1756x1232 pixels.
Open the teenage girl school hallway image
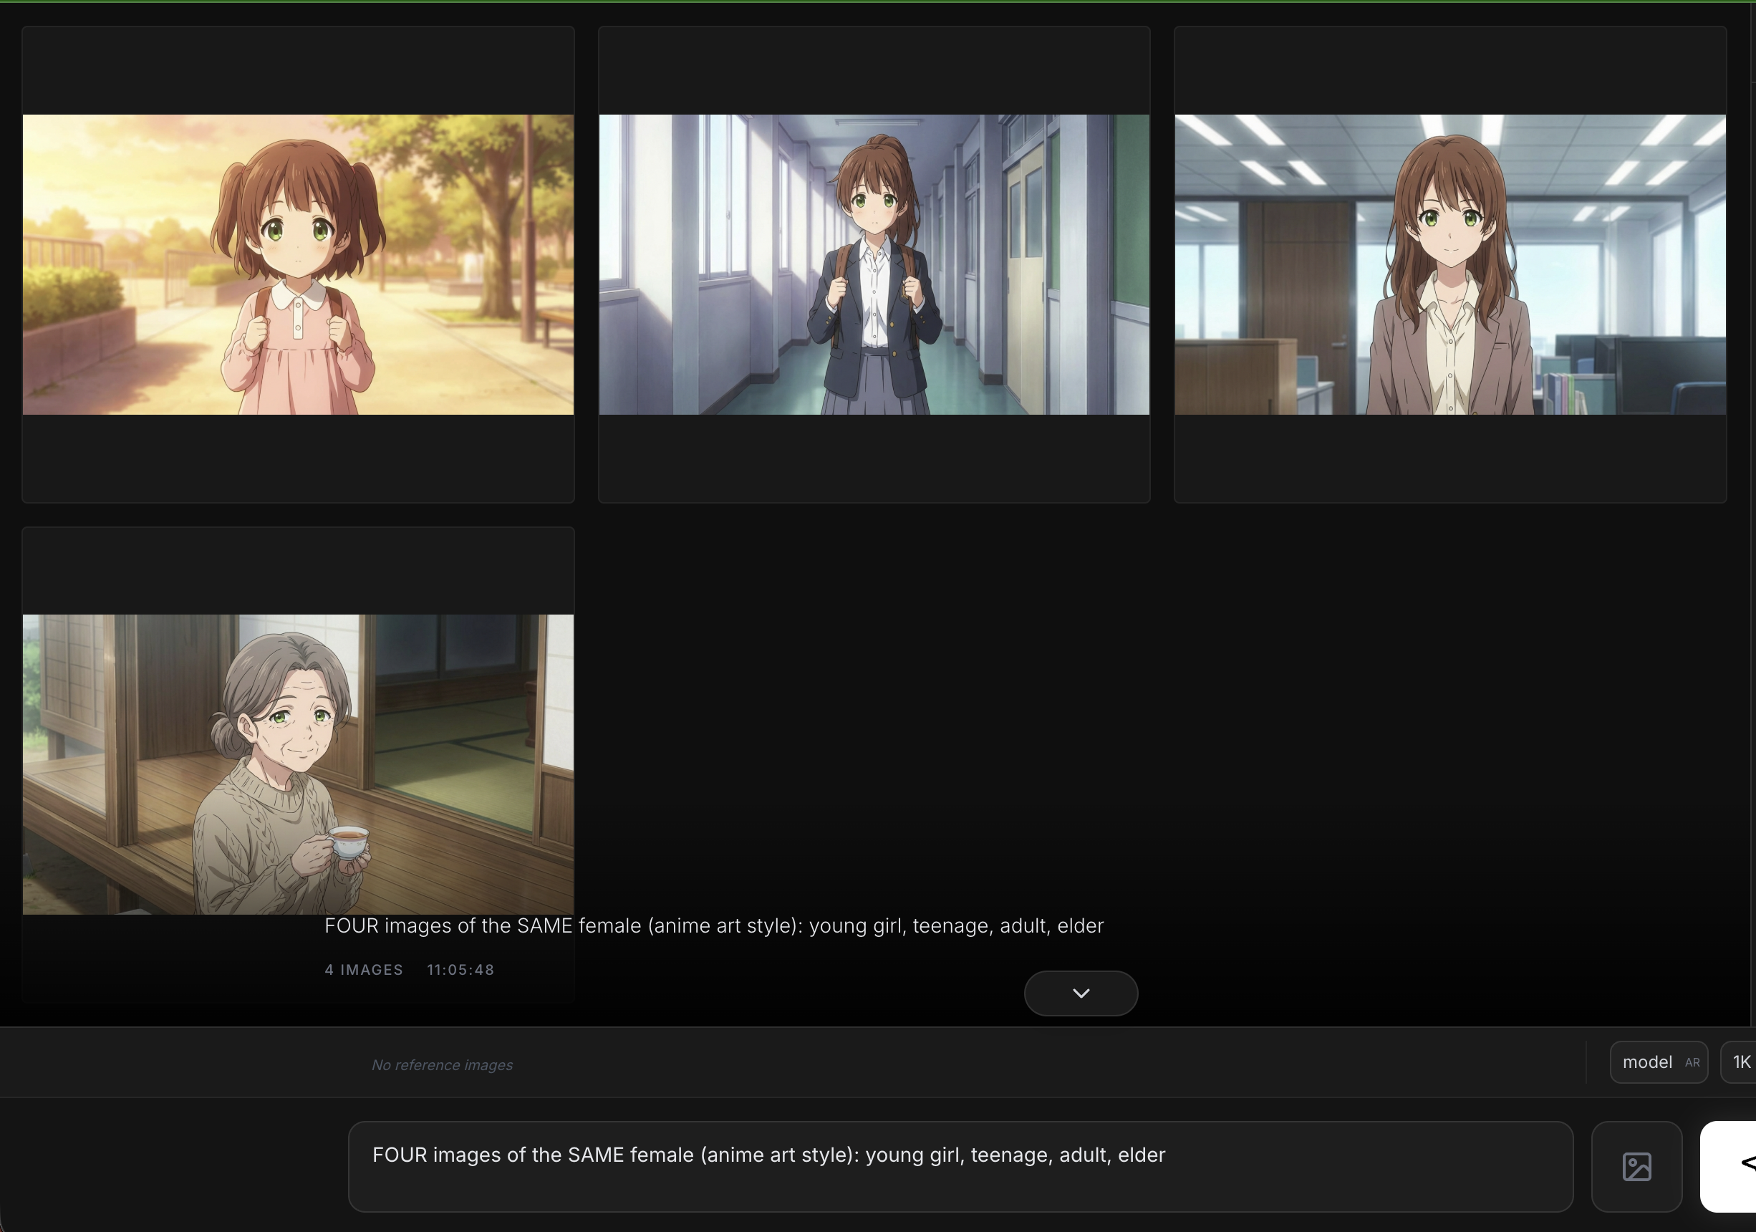(874, 264)
